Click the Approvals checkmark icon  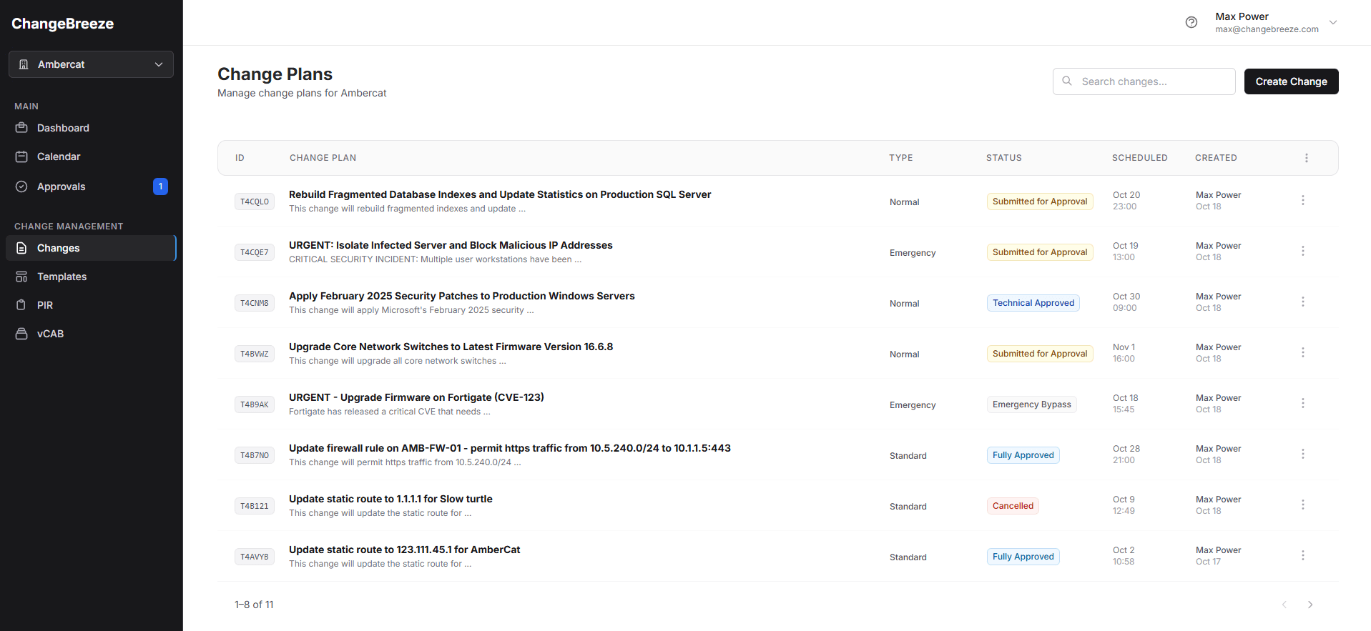pyautogui.click(x=21, y=187)
